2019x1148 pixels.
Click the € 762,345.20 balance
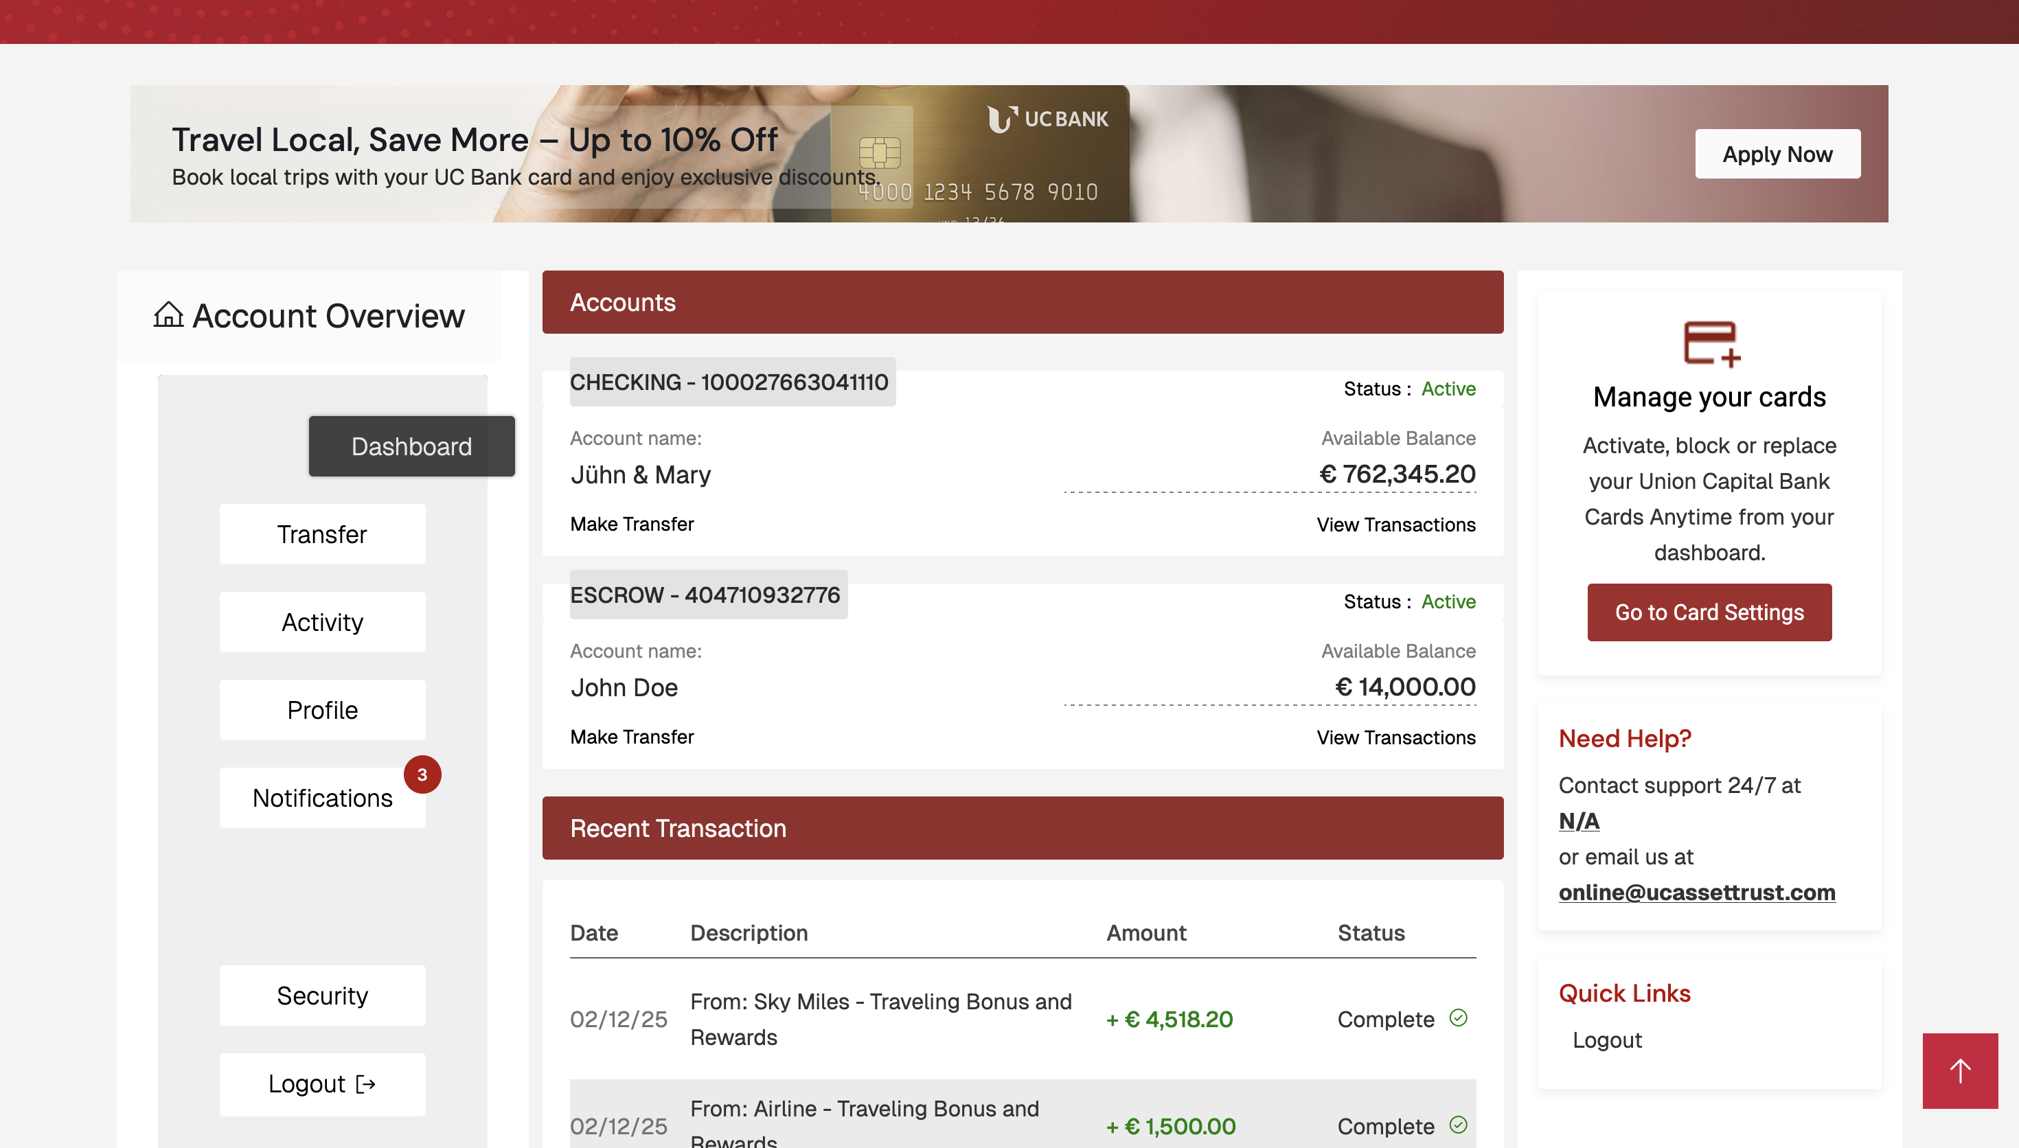[1397, 474]
